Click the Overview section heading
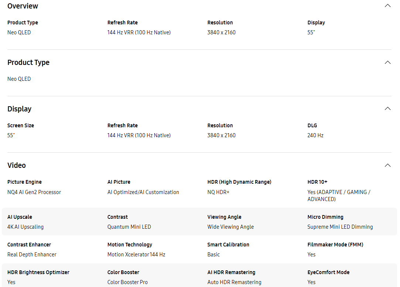The image size is (400, 287). tap(23, 6)
